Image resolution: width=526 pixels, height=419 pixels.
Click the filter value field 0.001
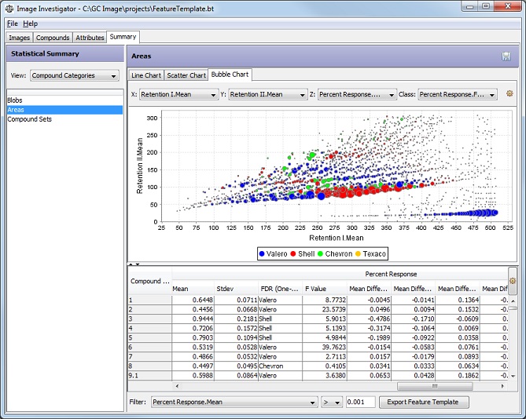pos(360,403)
